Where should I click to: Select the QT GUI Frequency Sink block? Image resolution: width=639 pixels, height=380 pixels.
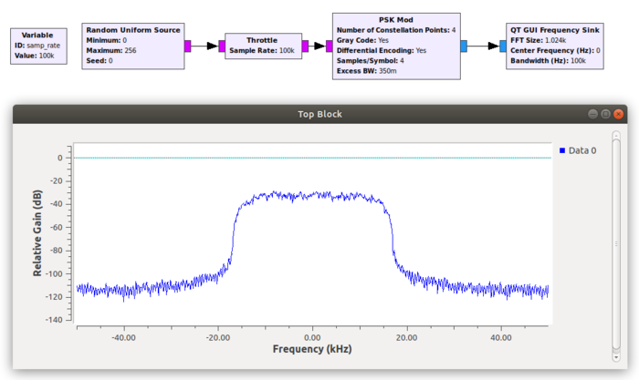[555, 46]
